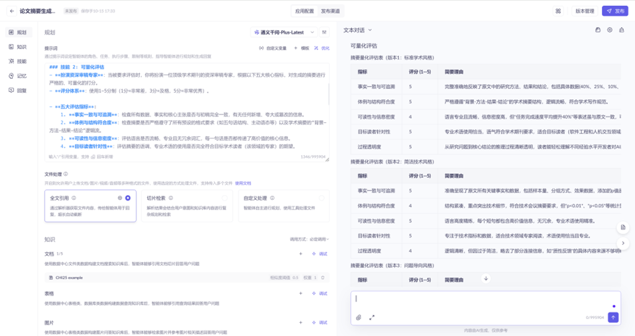Go back using the arrow beside 论文摘要生成
This screenshot has width=635, height=336.
coord(12,11)
